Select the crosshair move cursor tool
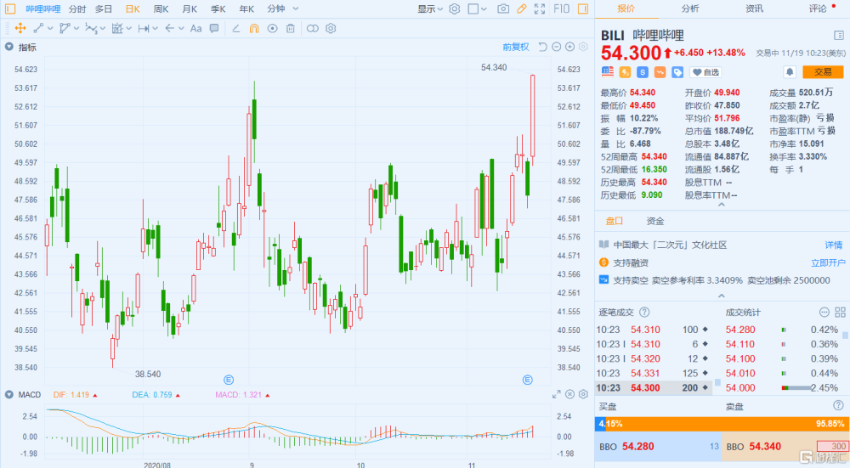This screenshot has height=468, width=850. coord(20,28)
